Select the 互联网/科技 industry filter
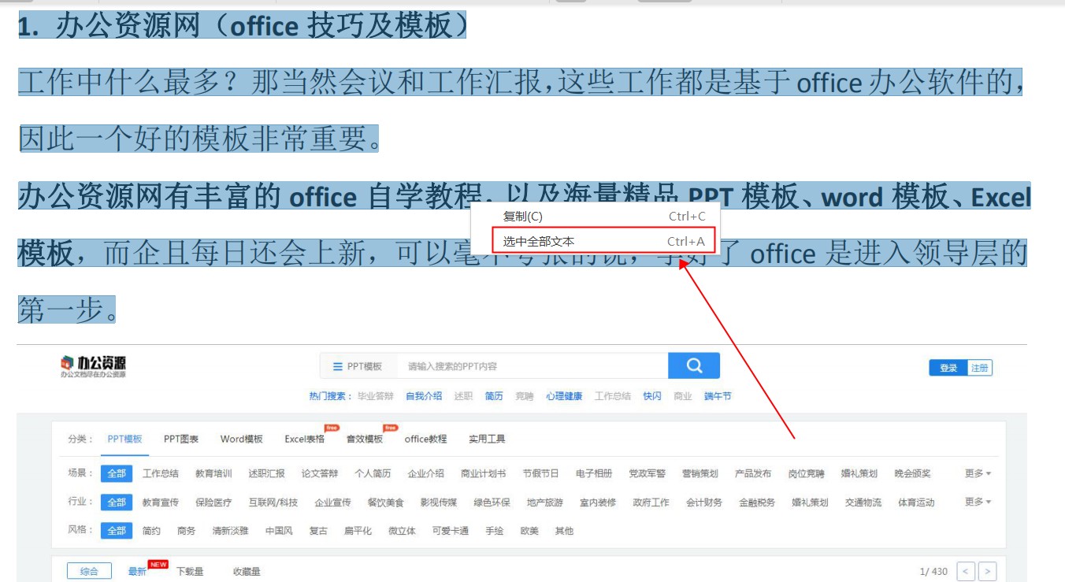This screenshot has height=582, width=1065. [274, 502]
